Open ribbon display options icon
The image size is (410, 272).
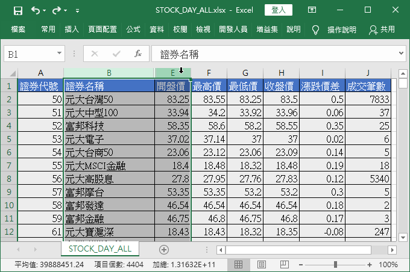(x=312, y=10)
